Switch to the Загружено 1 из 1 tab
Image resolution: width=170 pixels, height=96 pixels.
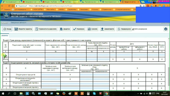click(x=31, y=2)
